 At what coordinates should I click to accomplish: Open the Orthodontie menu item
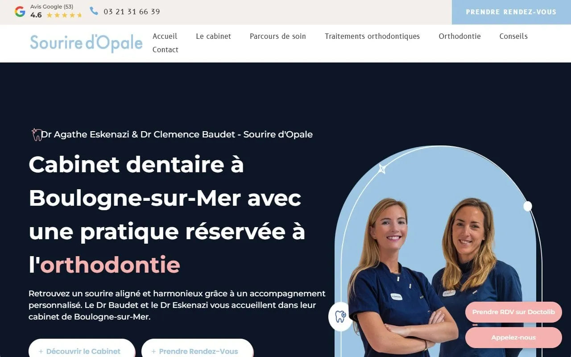pyautogui.click(x=459, y=36)
